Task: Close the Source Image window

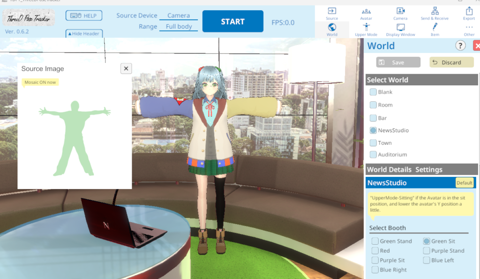Action: [x=126, y=68]
